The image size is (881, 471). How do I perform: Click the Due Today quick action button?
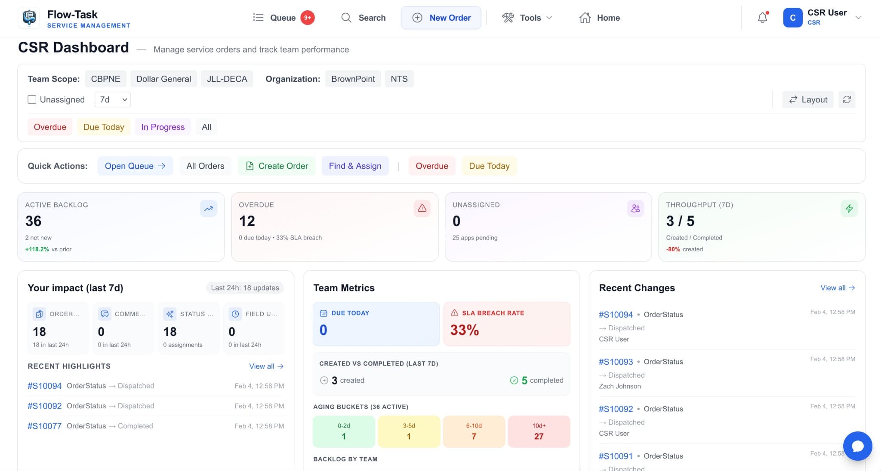coord(489,166)
